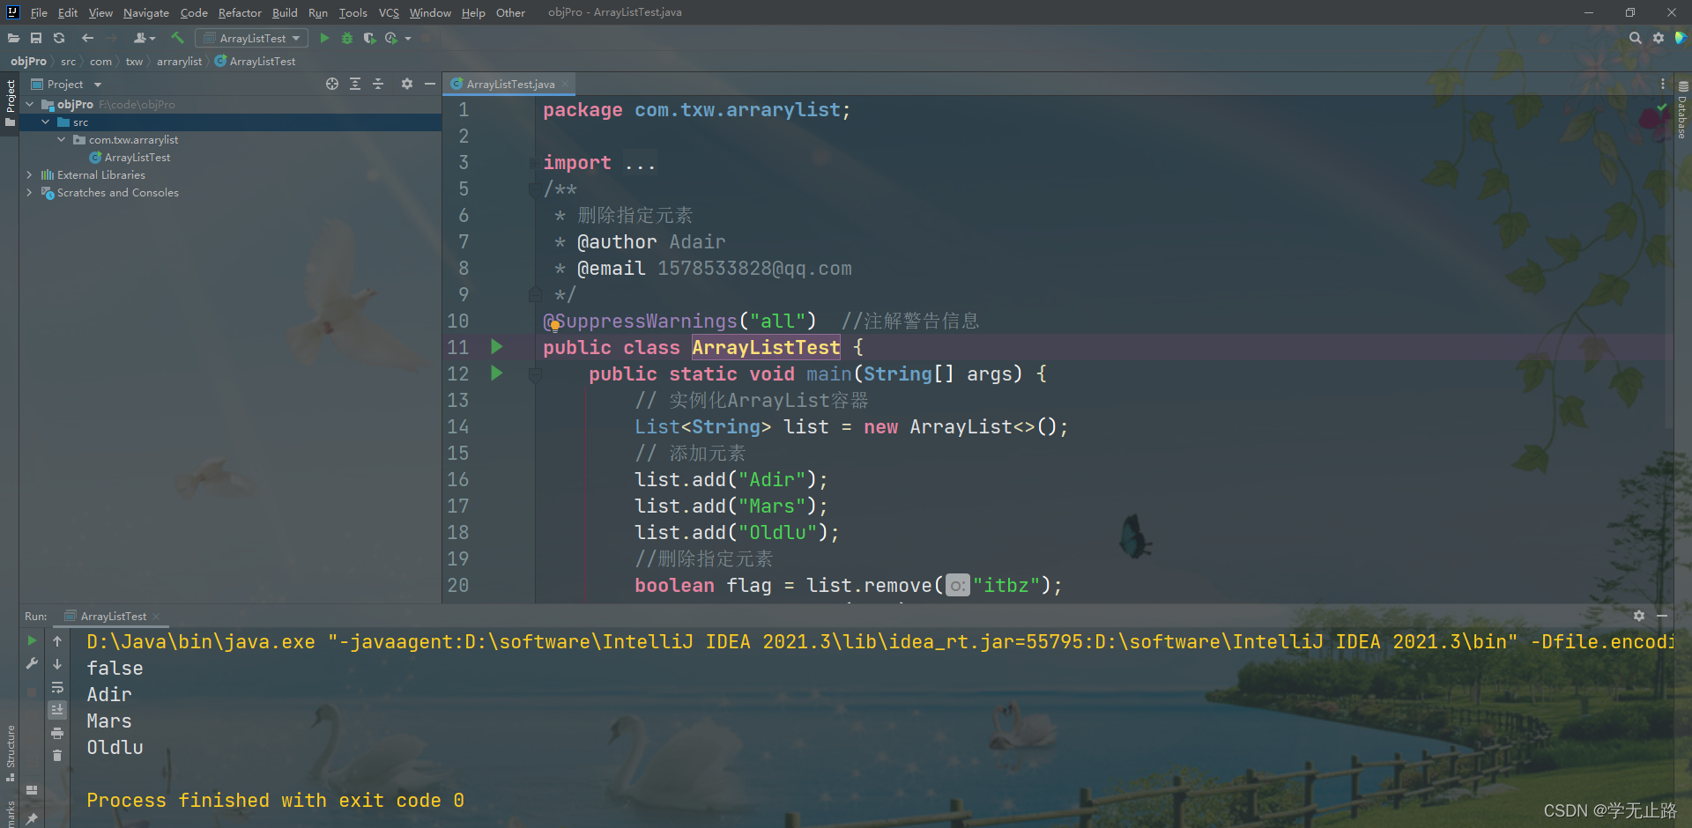Screen dimensions: 1692x828
Task: Run main from gutter at line 12
Action: coord(497,373)
